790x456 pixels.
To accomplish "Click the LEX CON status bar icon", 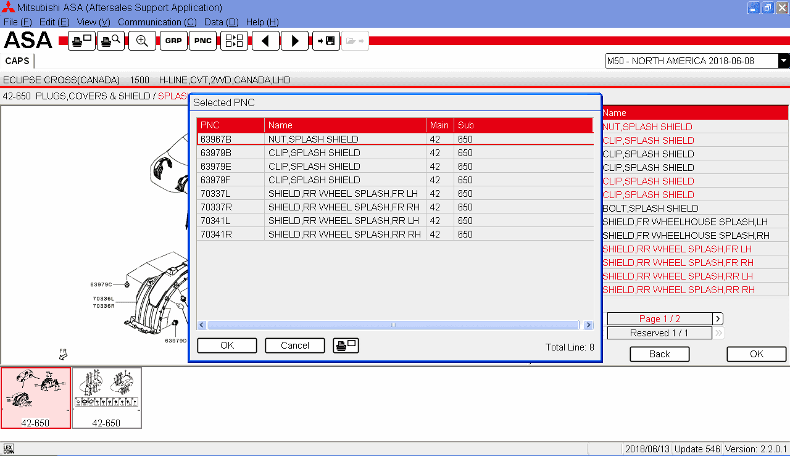I will pos(9,449).
